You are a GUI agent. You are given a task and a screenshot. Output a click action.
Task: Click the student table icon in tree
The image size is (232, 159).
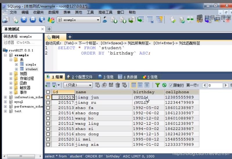pos(22,69)
